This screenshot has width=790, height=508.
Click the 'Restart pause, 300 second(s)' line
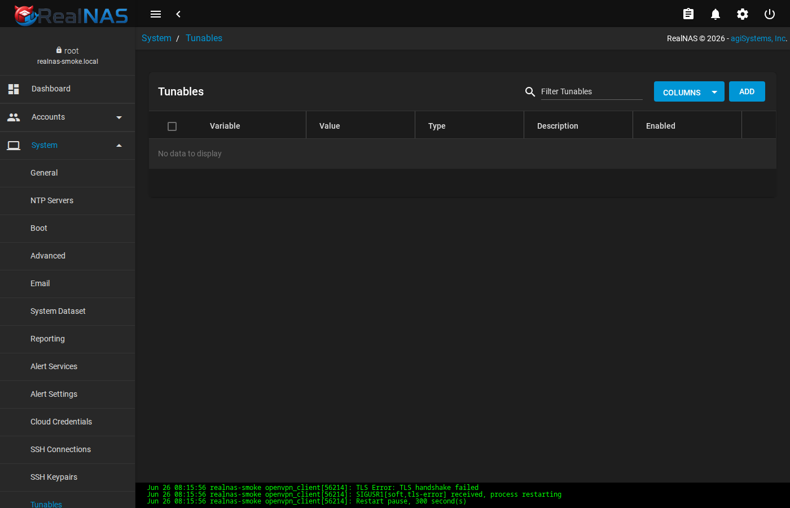[x=307, y=501]
